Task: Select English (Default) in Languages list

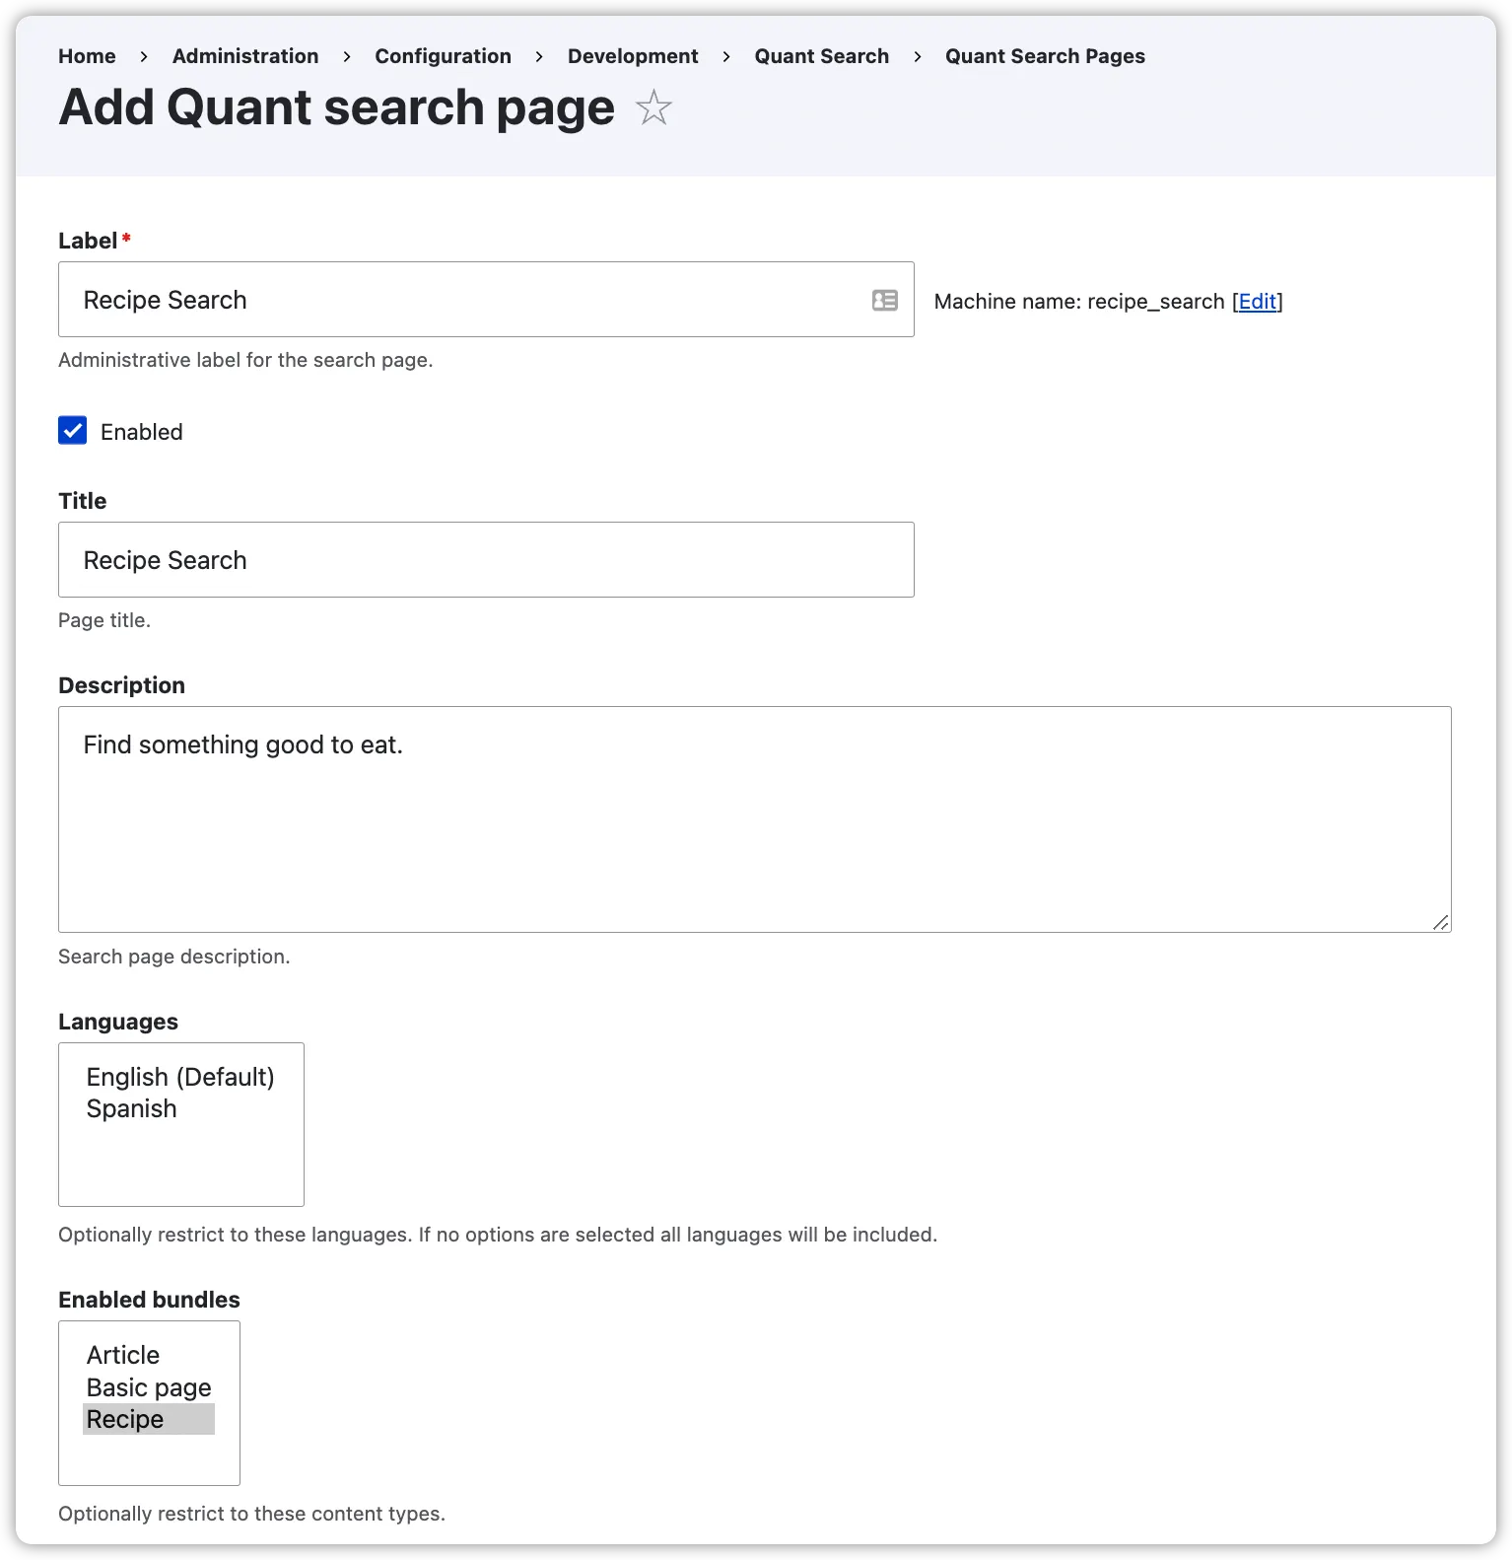Action: pos(179,1077)
